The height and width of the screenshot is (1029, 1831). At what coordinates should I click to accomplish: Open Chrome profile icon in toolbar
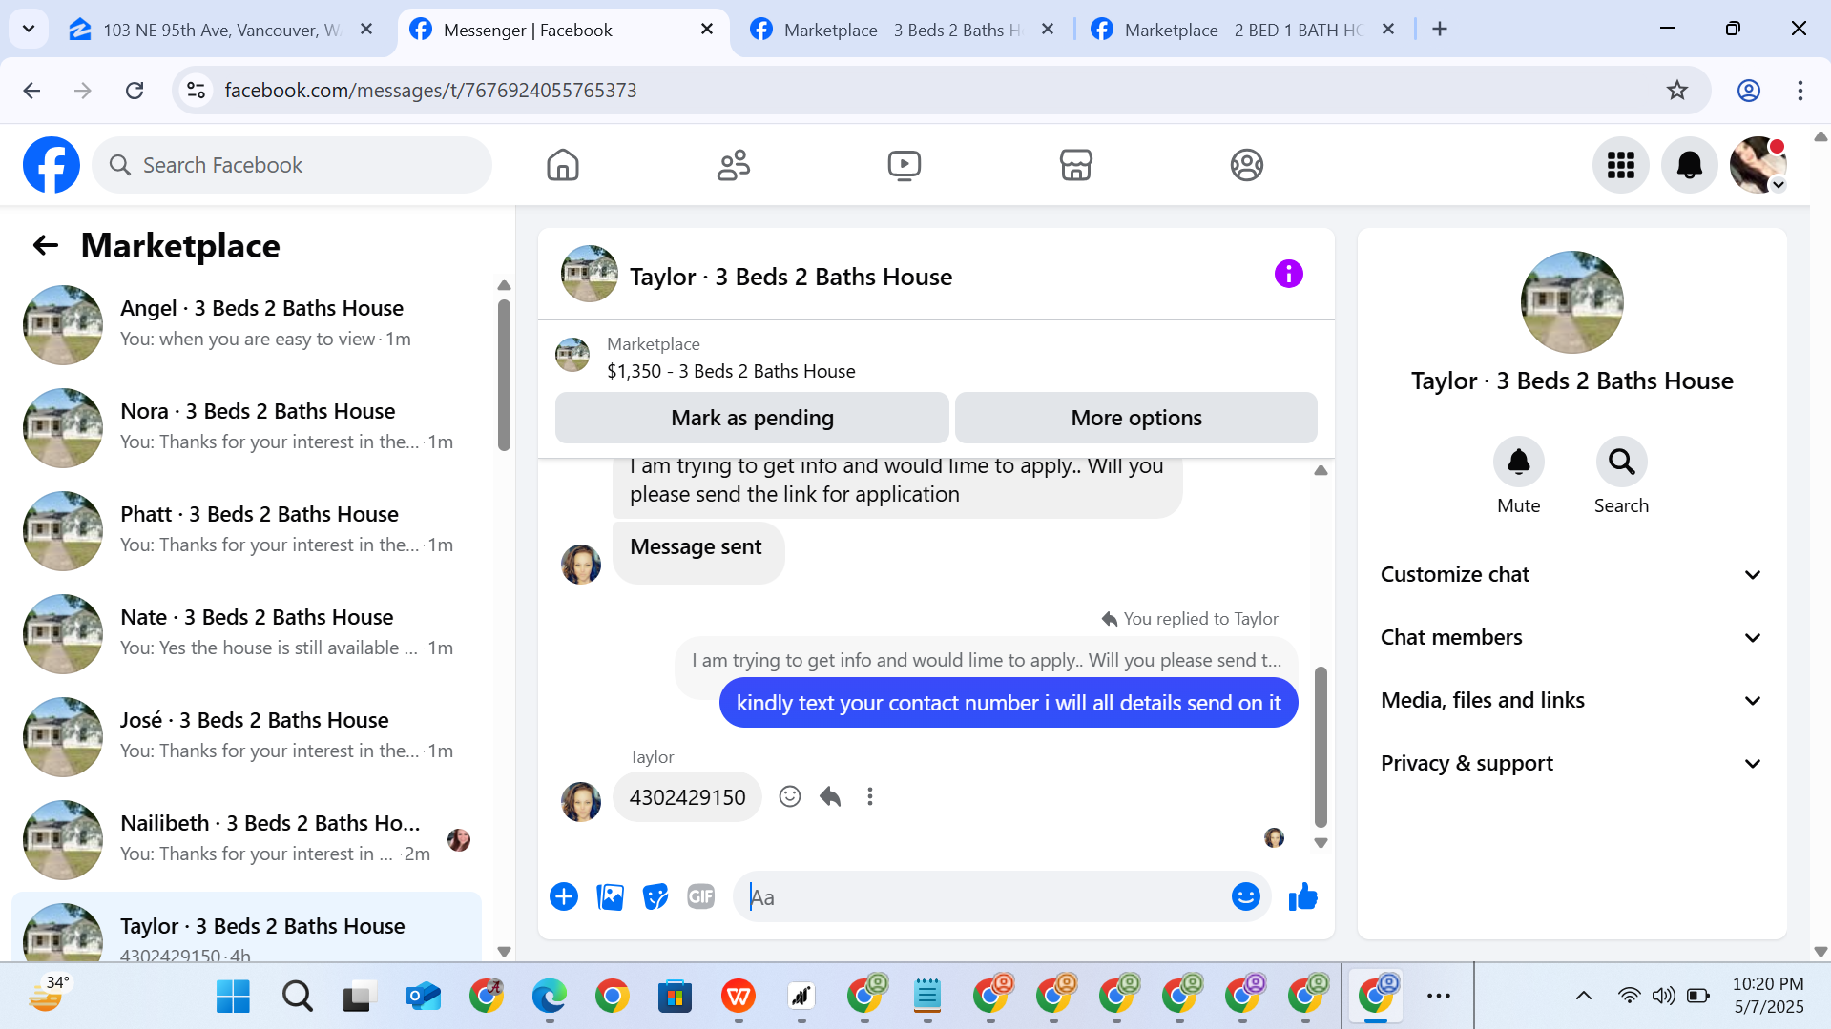[1748, 91]
